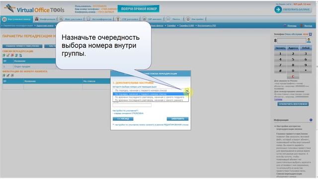Screen dimensions: 318x179
Task: Click the pencil edit icon under Списки переадресации
Action: click(8, 55)
